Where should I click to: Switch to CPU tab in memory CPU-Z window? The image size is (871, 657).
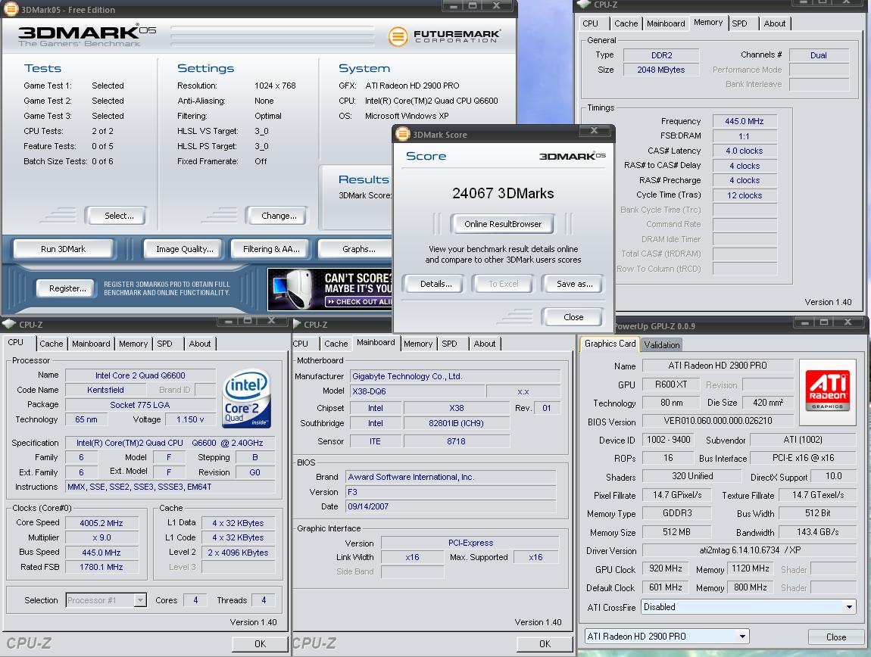591,23
